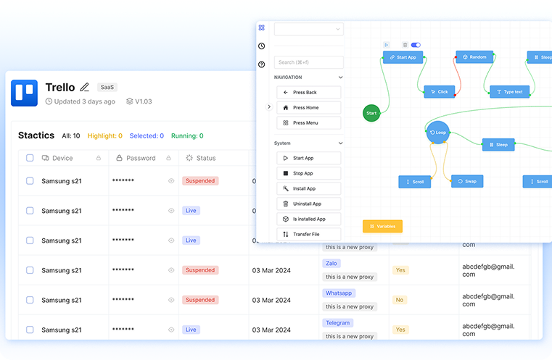Click the trash icon above Start App node
The width and height of the screenshot is (552, 360).
[x=405, y=45]
